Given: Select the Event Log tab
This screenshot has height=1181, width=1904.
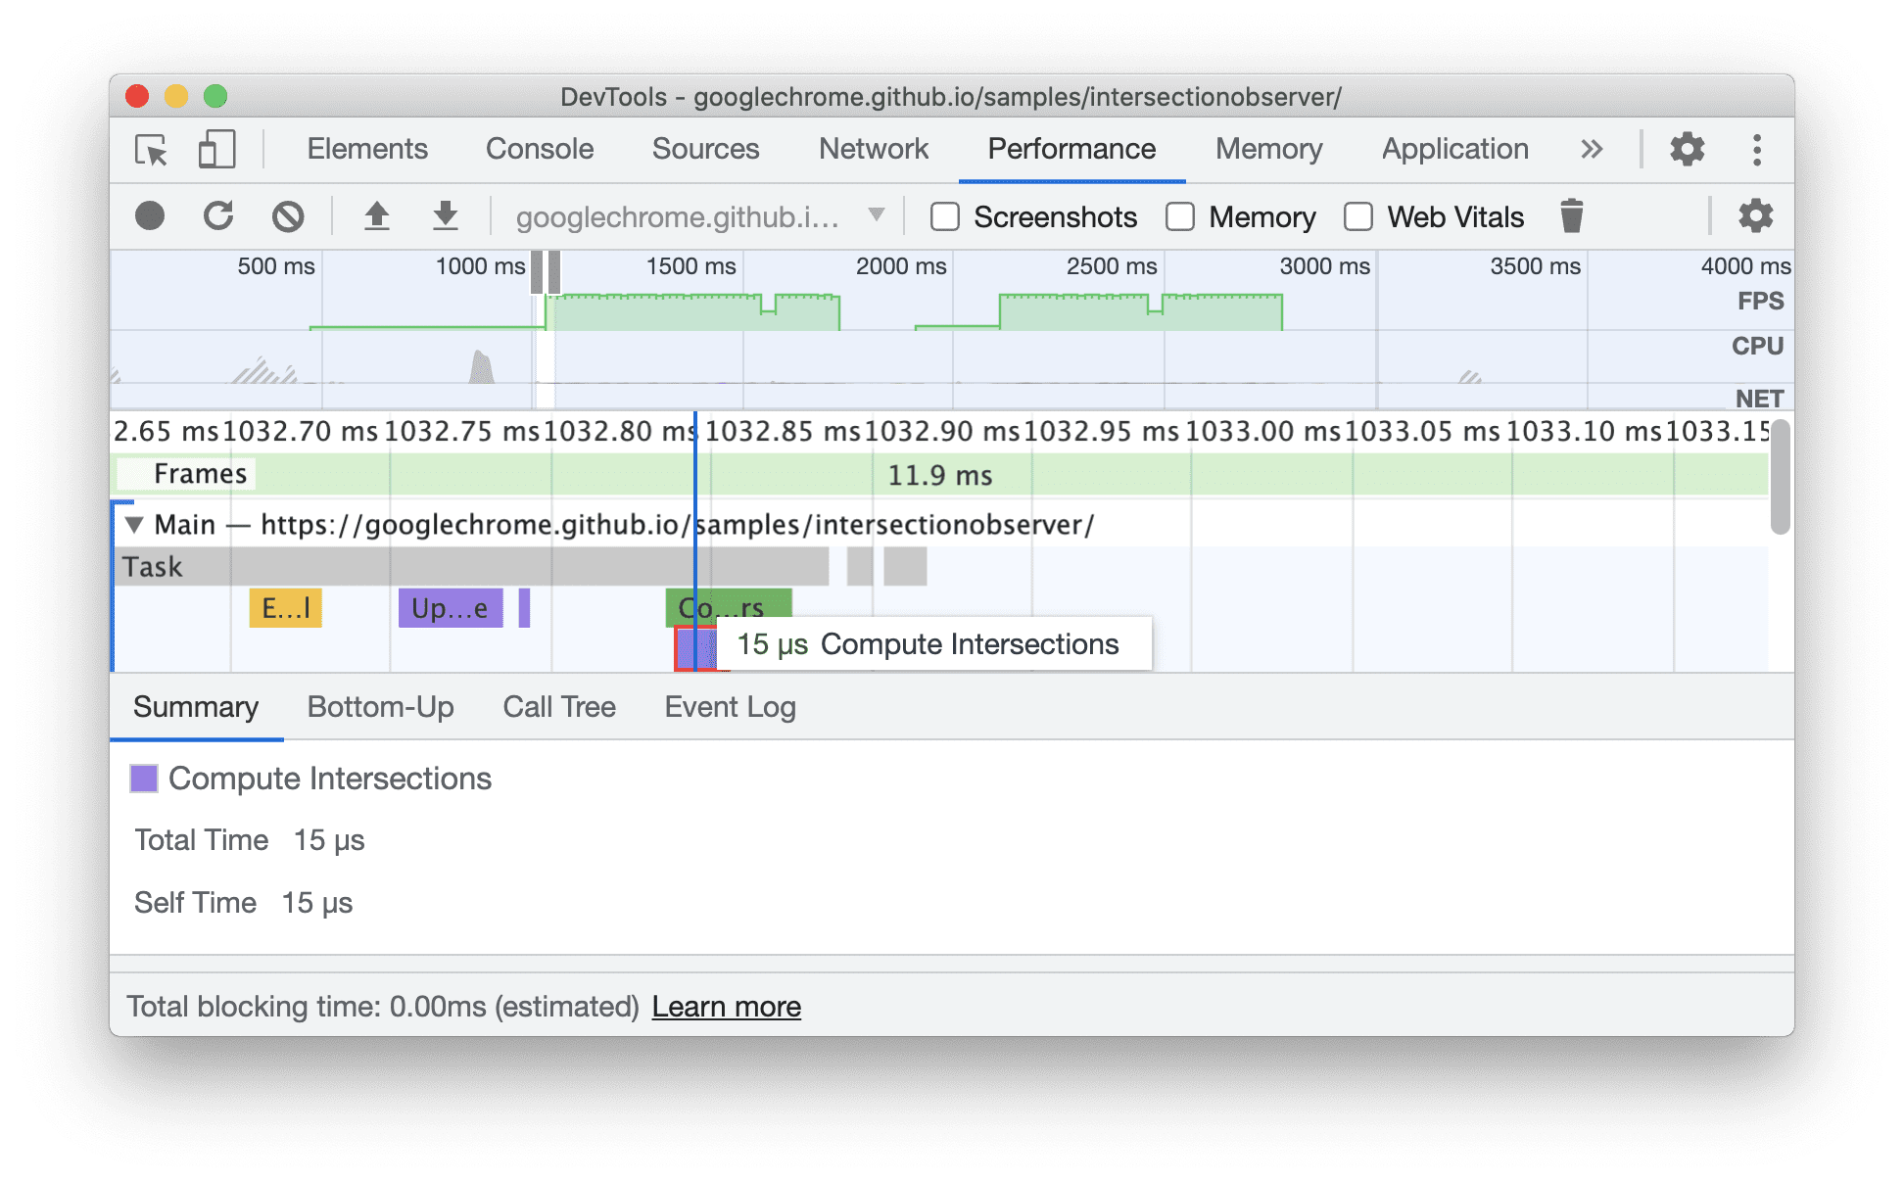Looking at the screenshot, I should 728,706.
